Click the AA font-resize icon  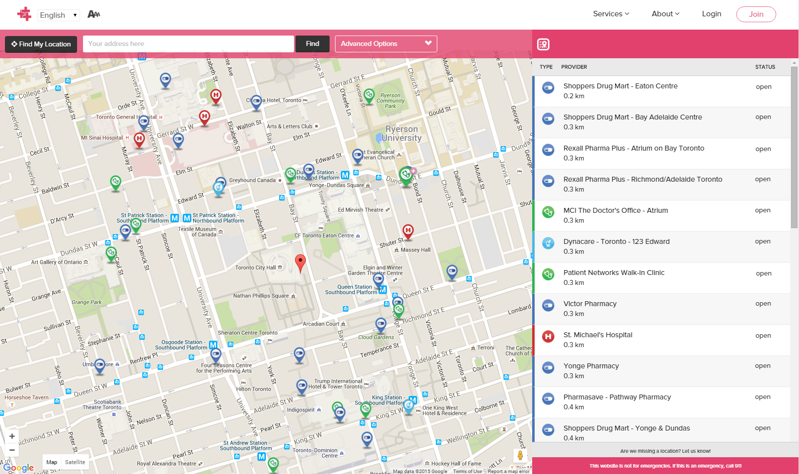tap(93, 14)
